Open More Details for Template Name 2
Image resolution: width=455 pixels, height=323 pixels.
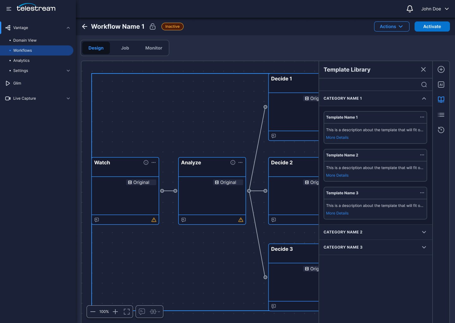tap(337, 175)
